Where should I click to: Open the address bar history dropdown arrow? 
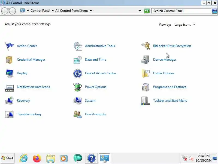pos(140,11)
